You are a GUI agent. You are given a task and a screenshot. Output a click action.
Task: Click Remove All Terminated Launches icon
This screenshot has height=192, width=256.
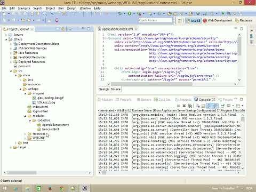(x=190, y=106)
